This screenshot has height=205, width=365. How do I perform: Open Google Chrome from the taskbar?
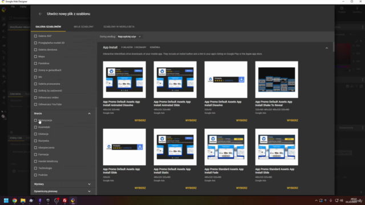click(15, 200)
